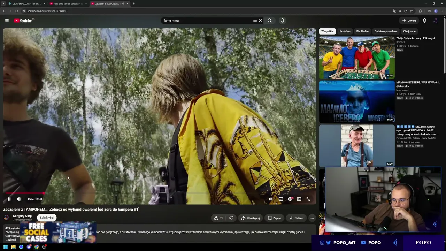This screenshot has width=446, height=251.
Task: Submit search with the magnifier button
Action: click(x=269, y=21)
